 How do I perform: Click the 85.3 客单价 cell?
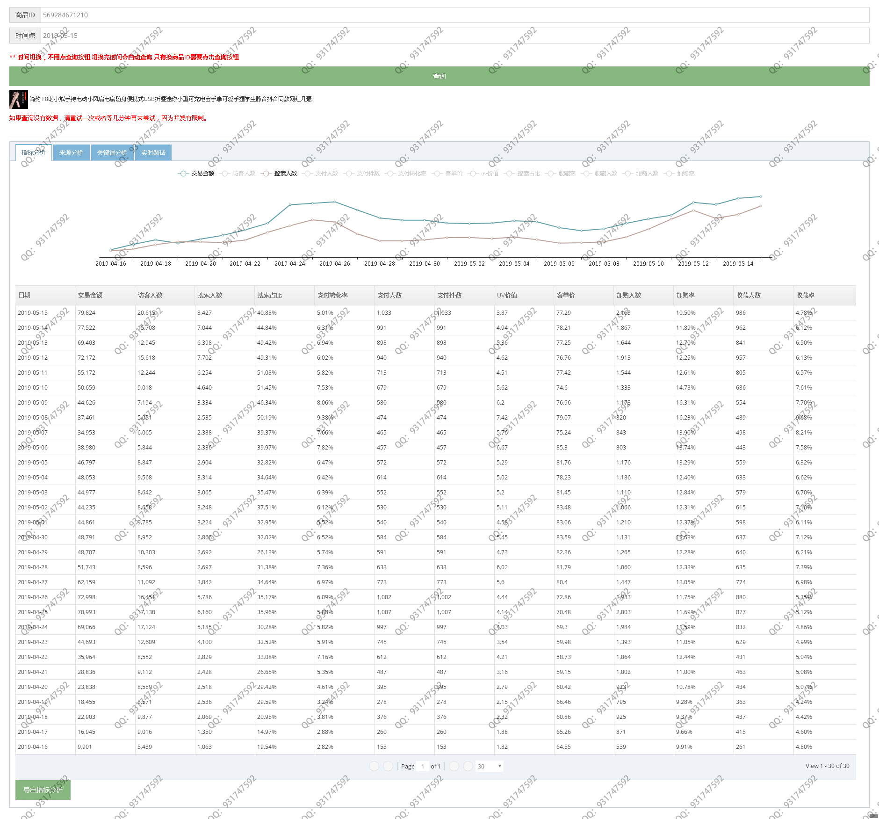point(584,448)
